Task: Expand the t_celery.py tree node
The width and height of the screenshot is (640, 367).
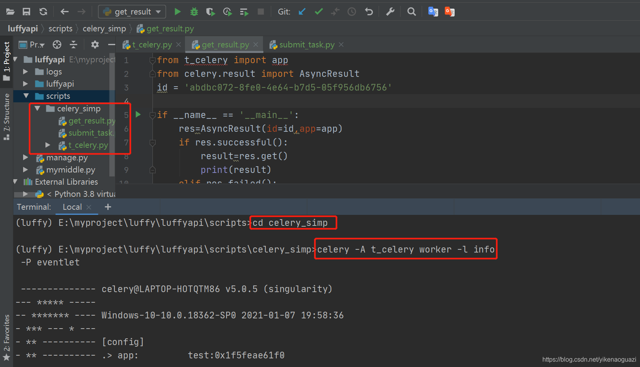Action: click(x=48, y=145)
